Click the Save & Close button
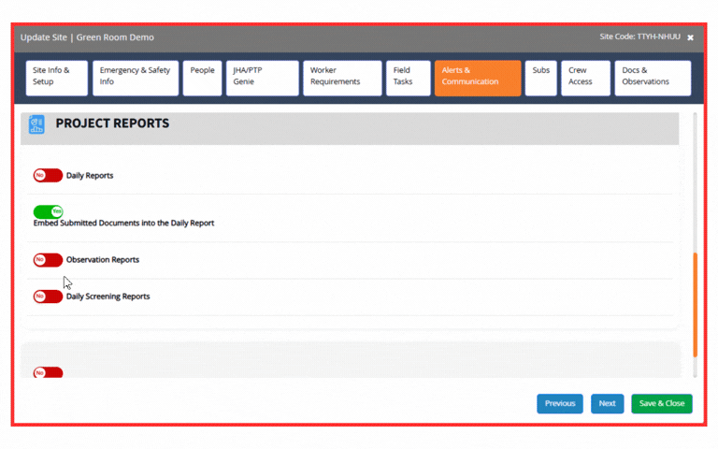 point(662,404)
